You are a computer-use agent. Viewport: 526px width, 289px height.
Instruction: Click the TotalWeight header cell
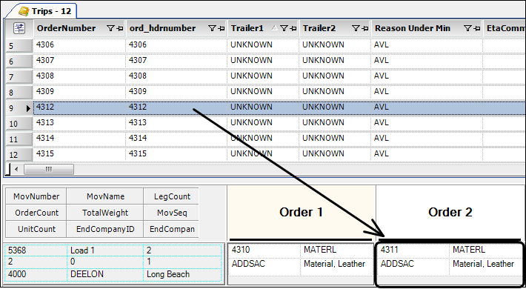tap(105, 213)
